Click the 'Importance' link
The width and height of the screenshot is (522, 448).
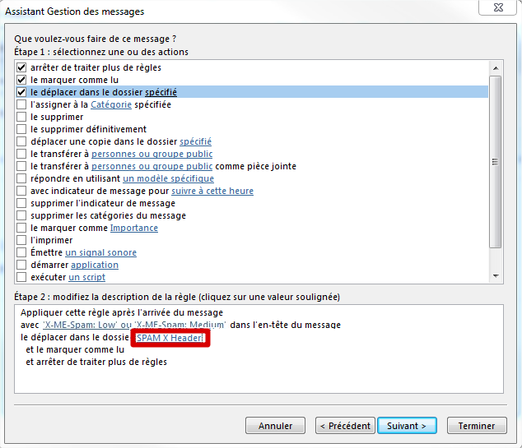click(133, 228)
